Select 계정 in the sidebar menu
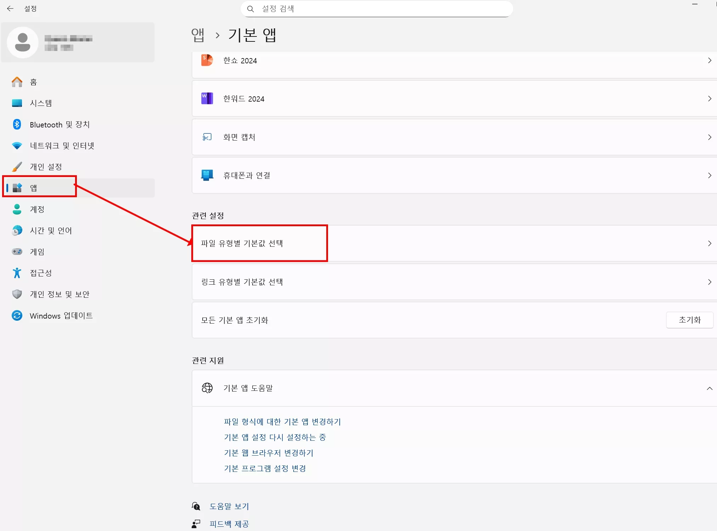The image size is (717, 531). tap(37, 209)
